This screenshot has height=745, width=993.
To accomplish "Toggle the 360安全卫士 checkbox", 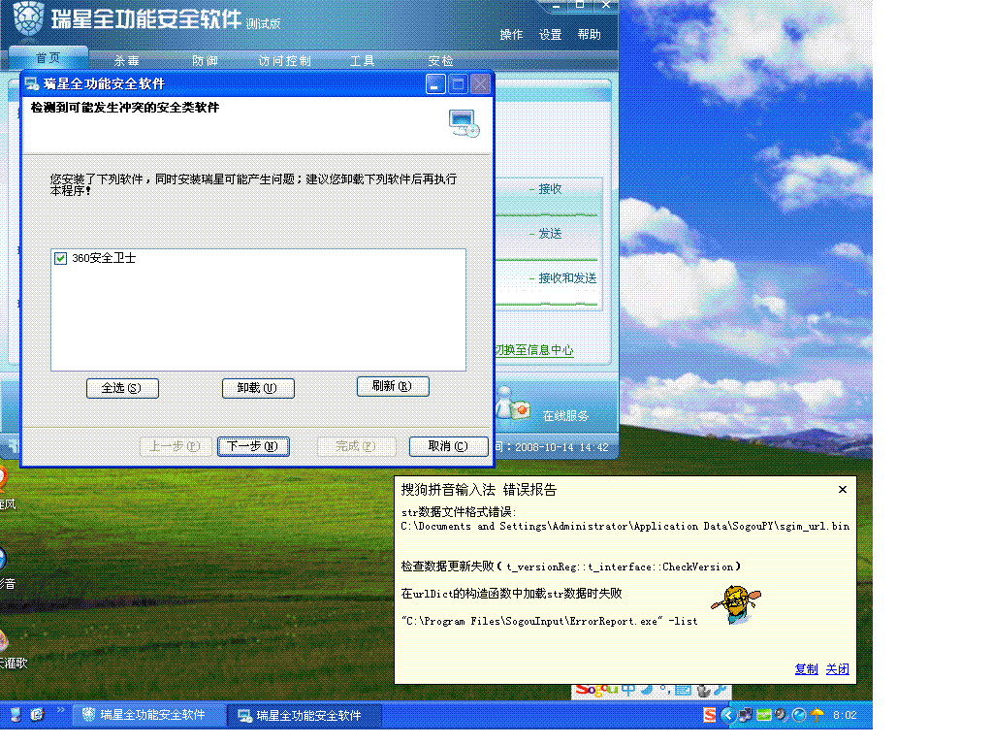I will point(61,258).
